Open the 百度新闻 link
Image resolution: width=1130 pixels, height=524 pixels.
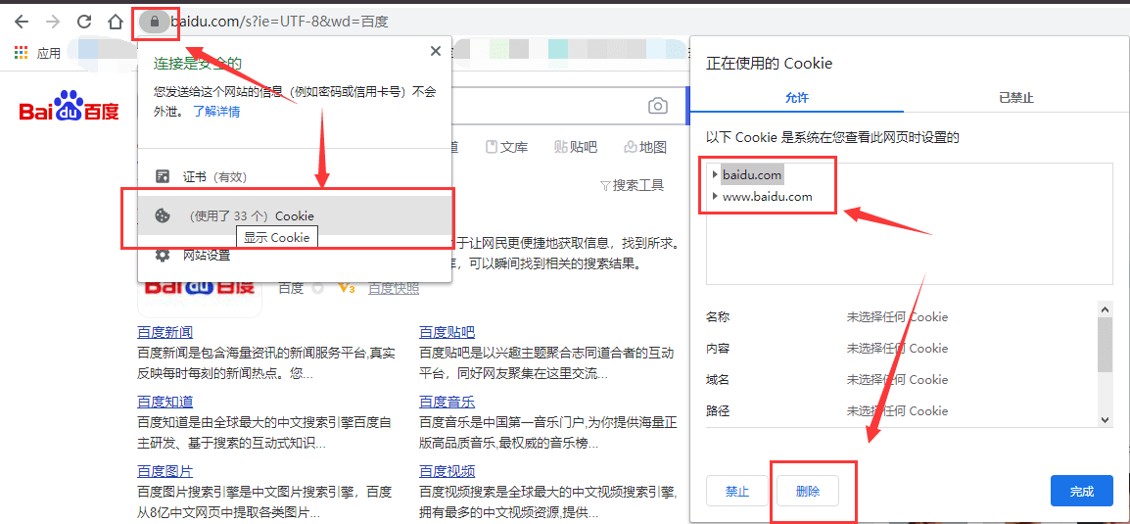pos(165,332)
